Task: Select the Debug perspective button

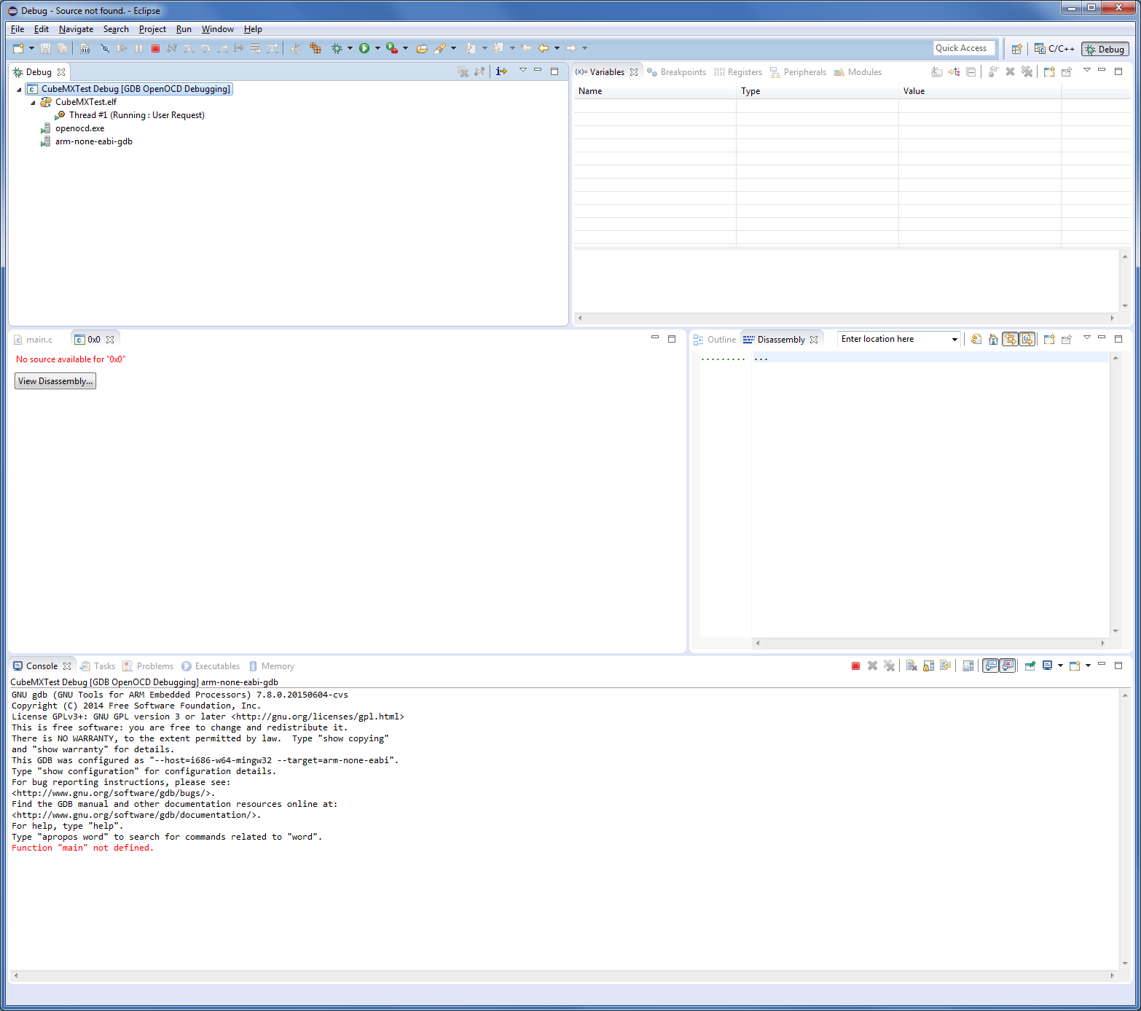Action: [x=1105, y=49]
